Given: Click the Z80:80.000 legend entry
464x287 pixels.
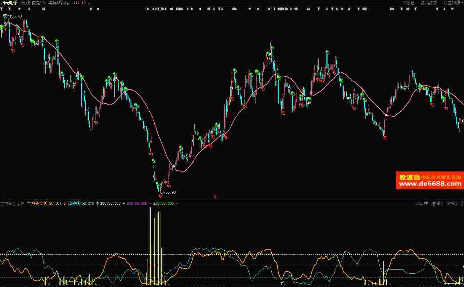Looking at the screenshot, I should pyautogui.click(x=111, y=203).
